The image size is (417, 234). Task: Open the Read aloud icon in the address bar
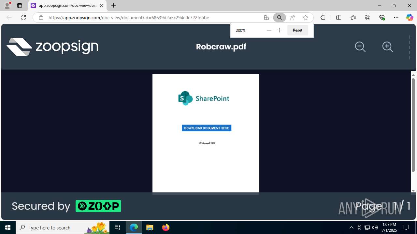pyautogui.click(x=293, y=18)
